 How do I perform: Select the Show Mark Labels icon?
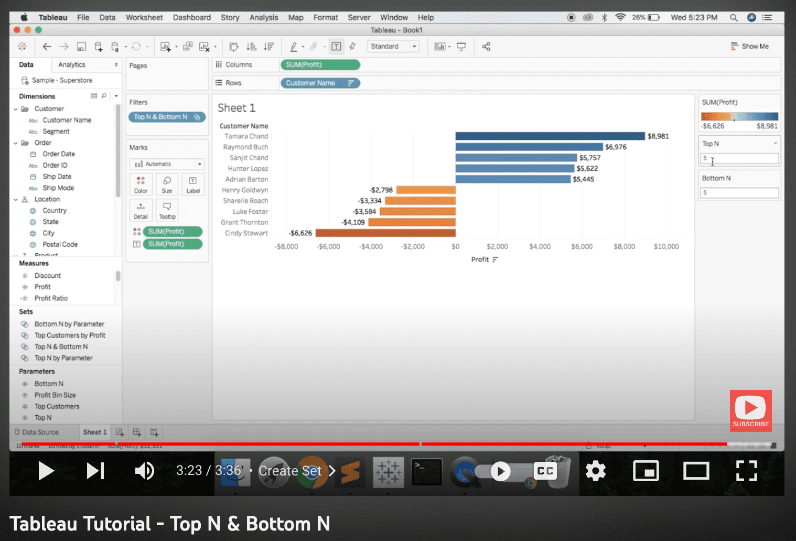click(336, 47)
